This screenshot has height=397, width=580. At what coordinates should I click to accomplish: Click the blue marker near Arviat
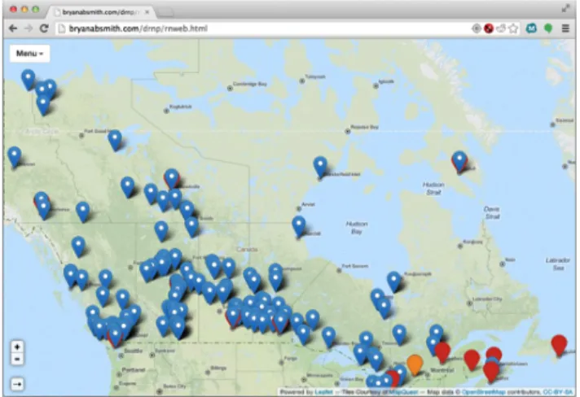point(298,226)
